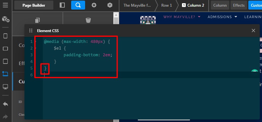Click the $el selector on line 2
Image resolution: width=262 pixels, height=122 pixels.
57,48
